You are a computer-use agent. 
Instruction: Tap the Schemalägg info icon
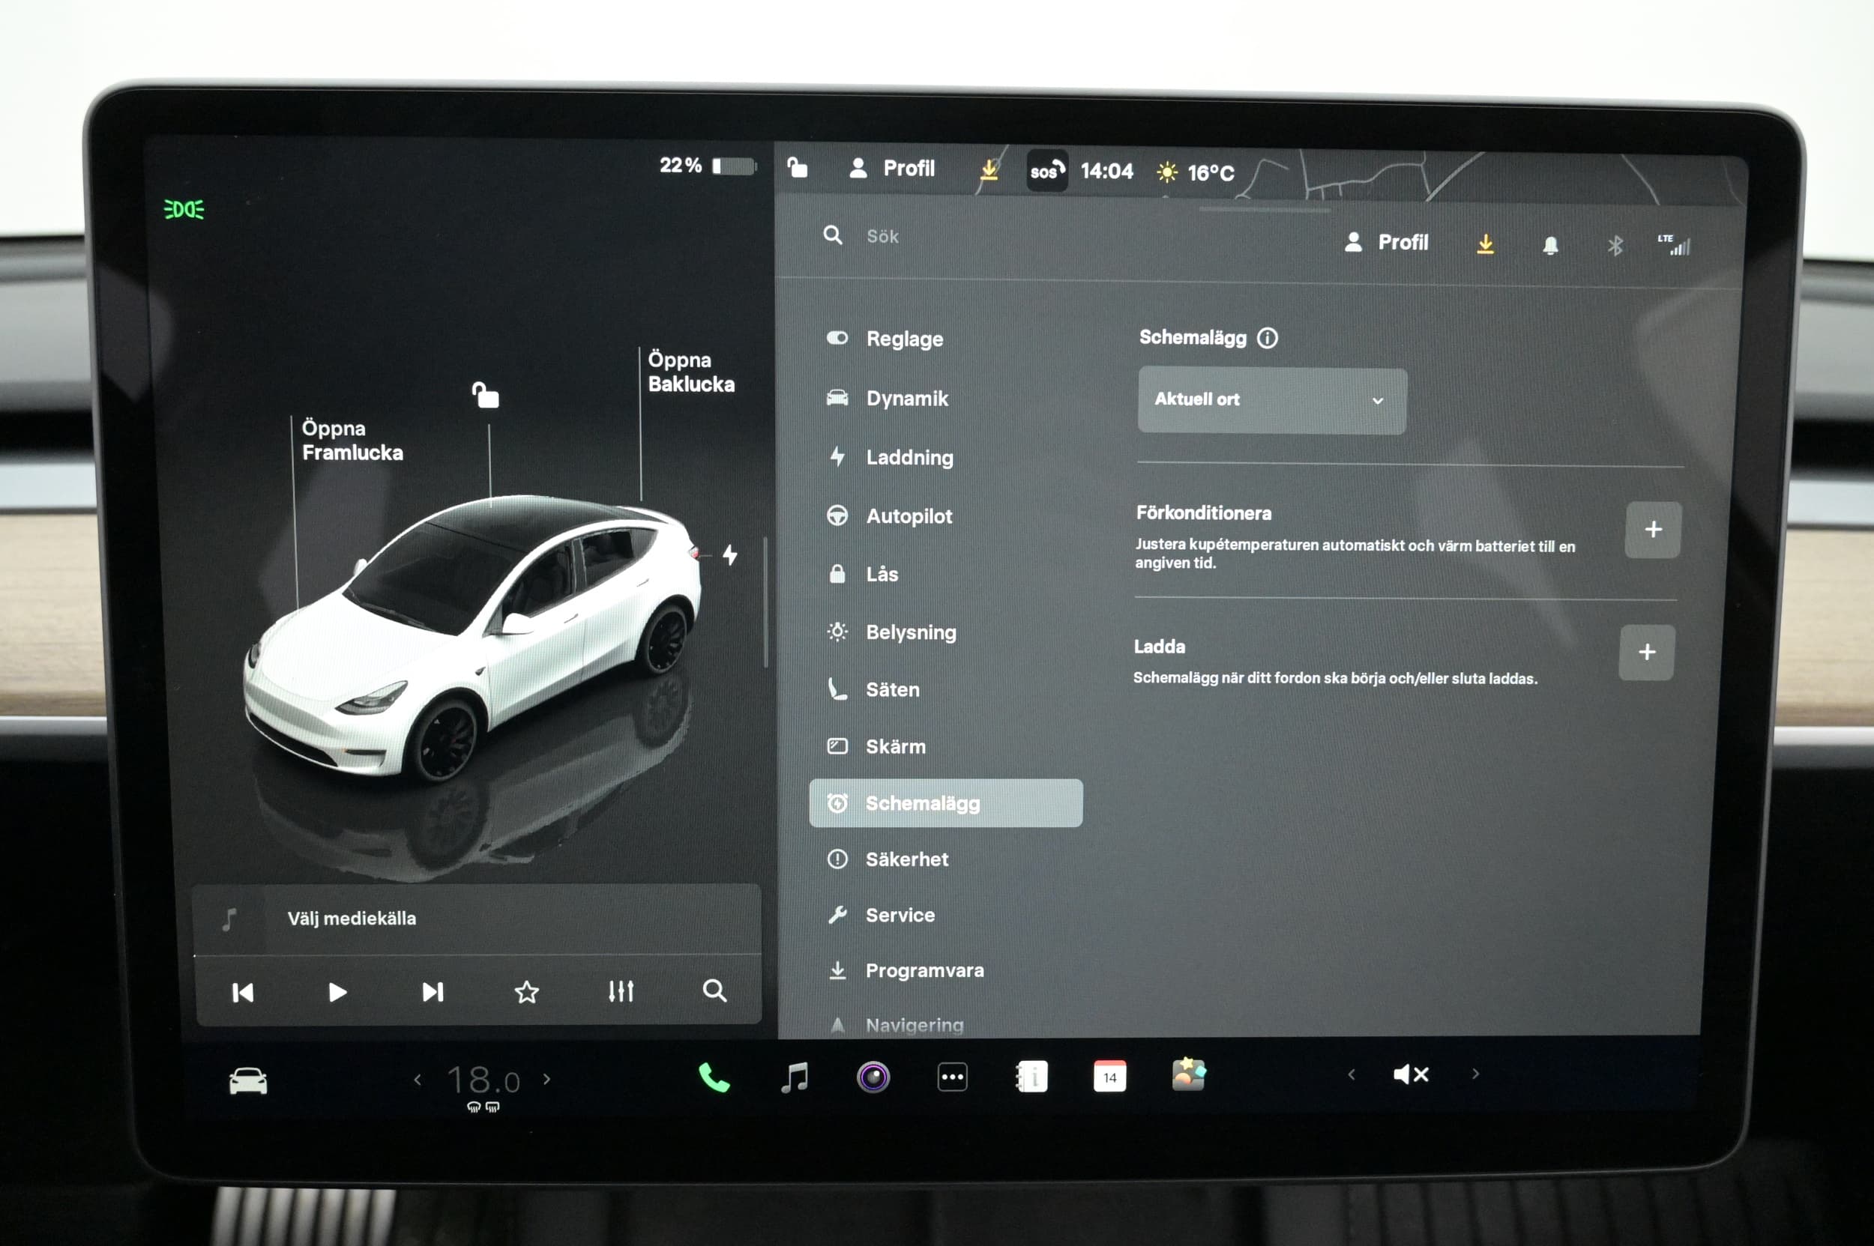point(1268,339)
